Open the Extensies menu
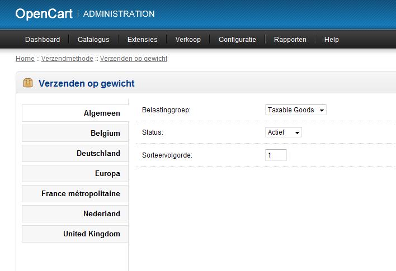This screenshot has width=396, height=271. click(143, 40)
